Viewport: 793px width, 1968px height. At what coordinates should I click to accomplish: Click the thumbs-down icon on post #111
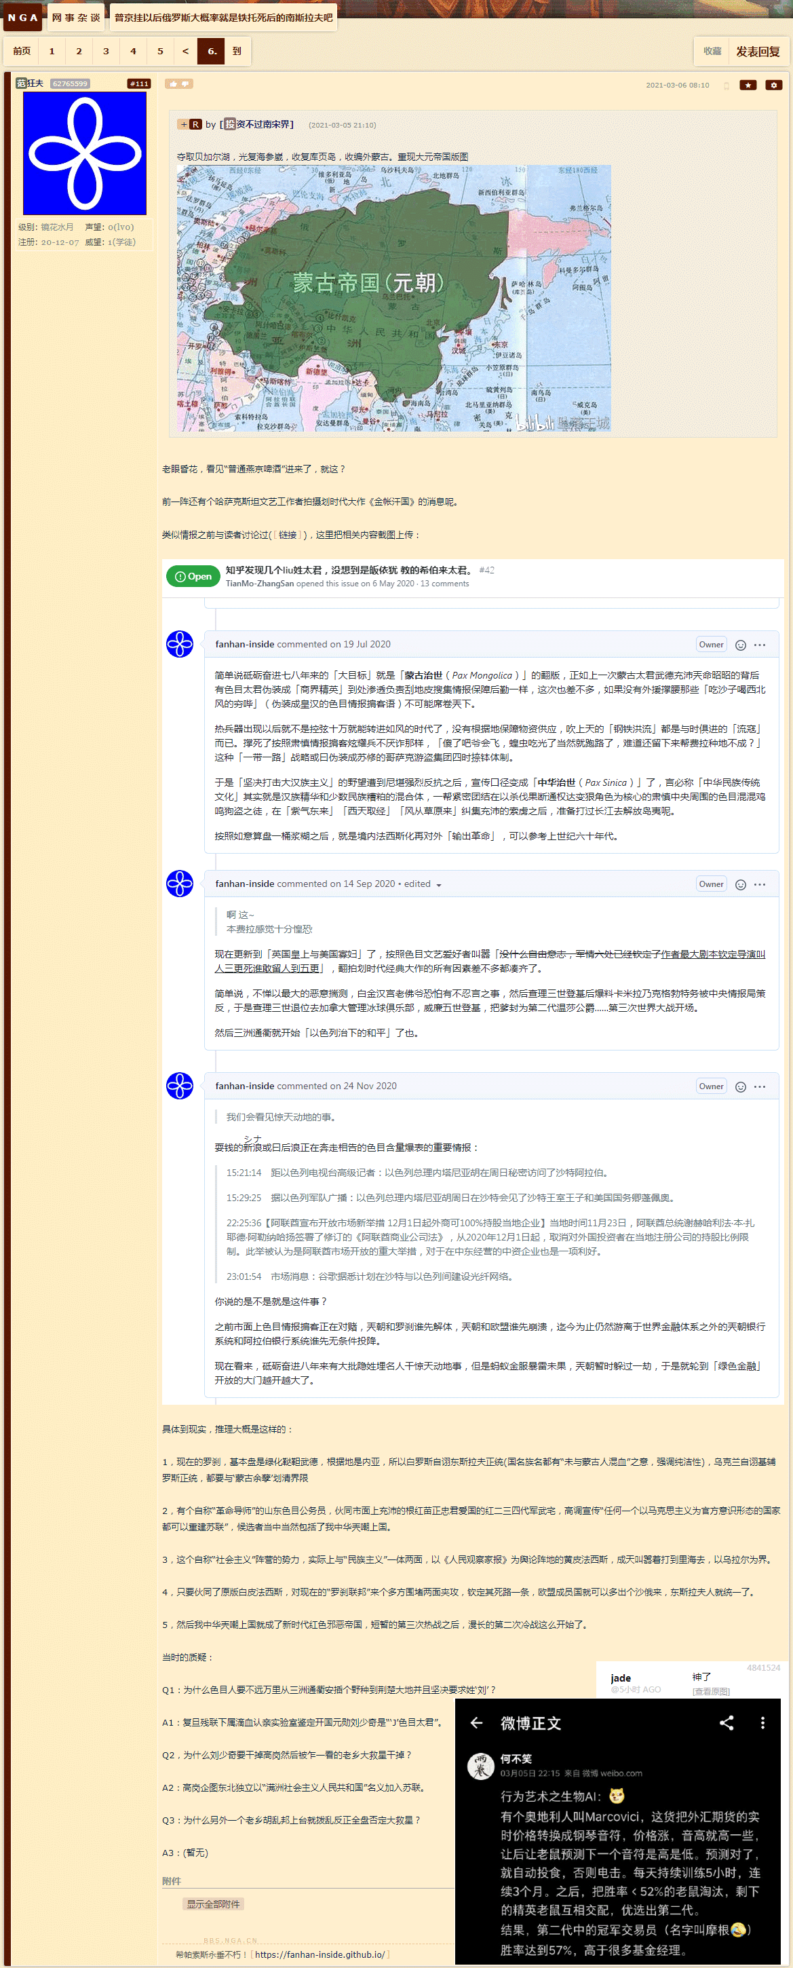tap(186, 84)
